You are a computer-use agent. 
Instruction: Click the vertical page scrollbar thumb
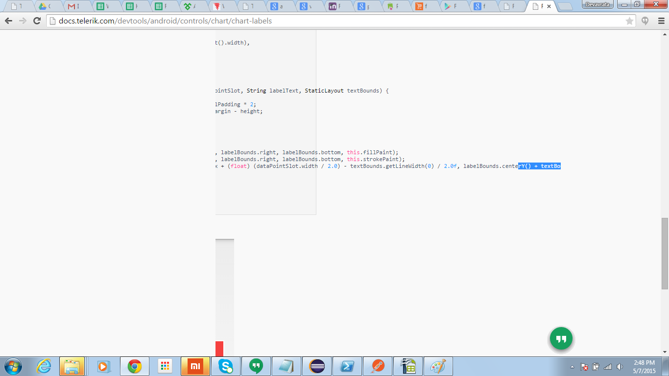(x=665, y=253)
